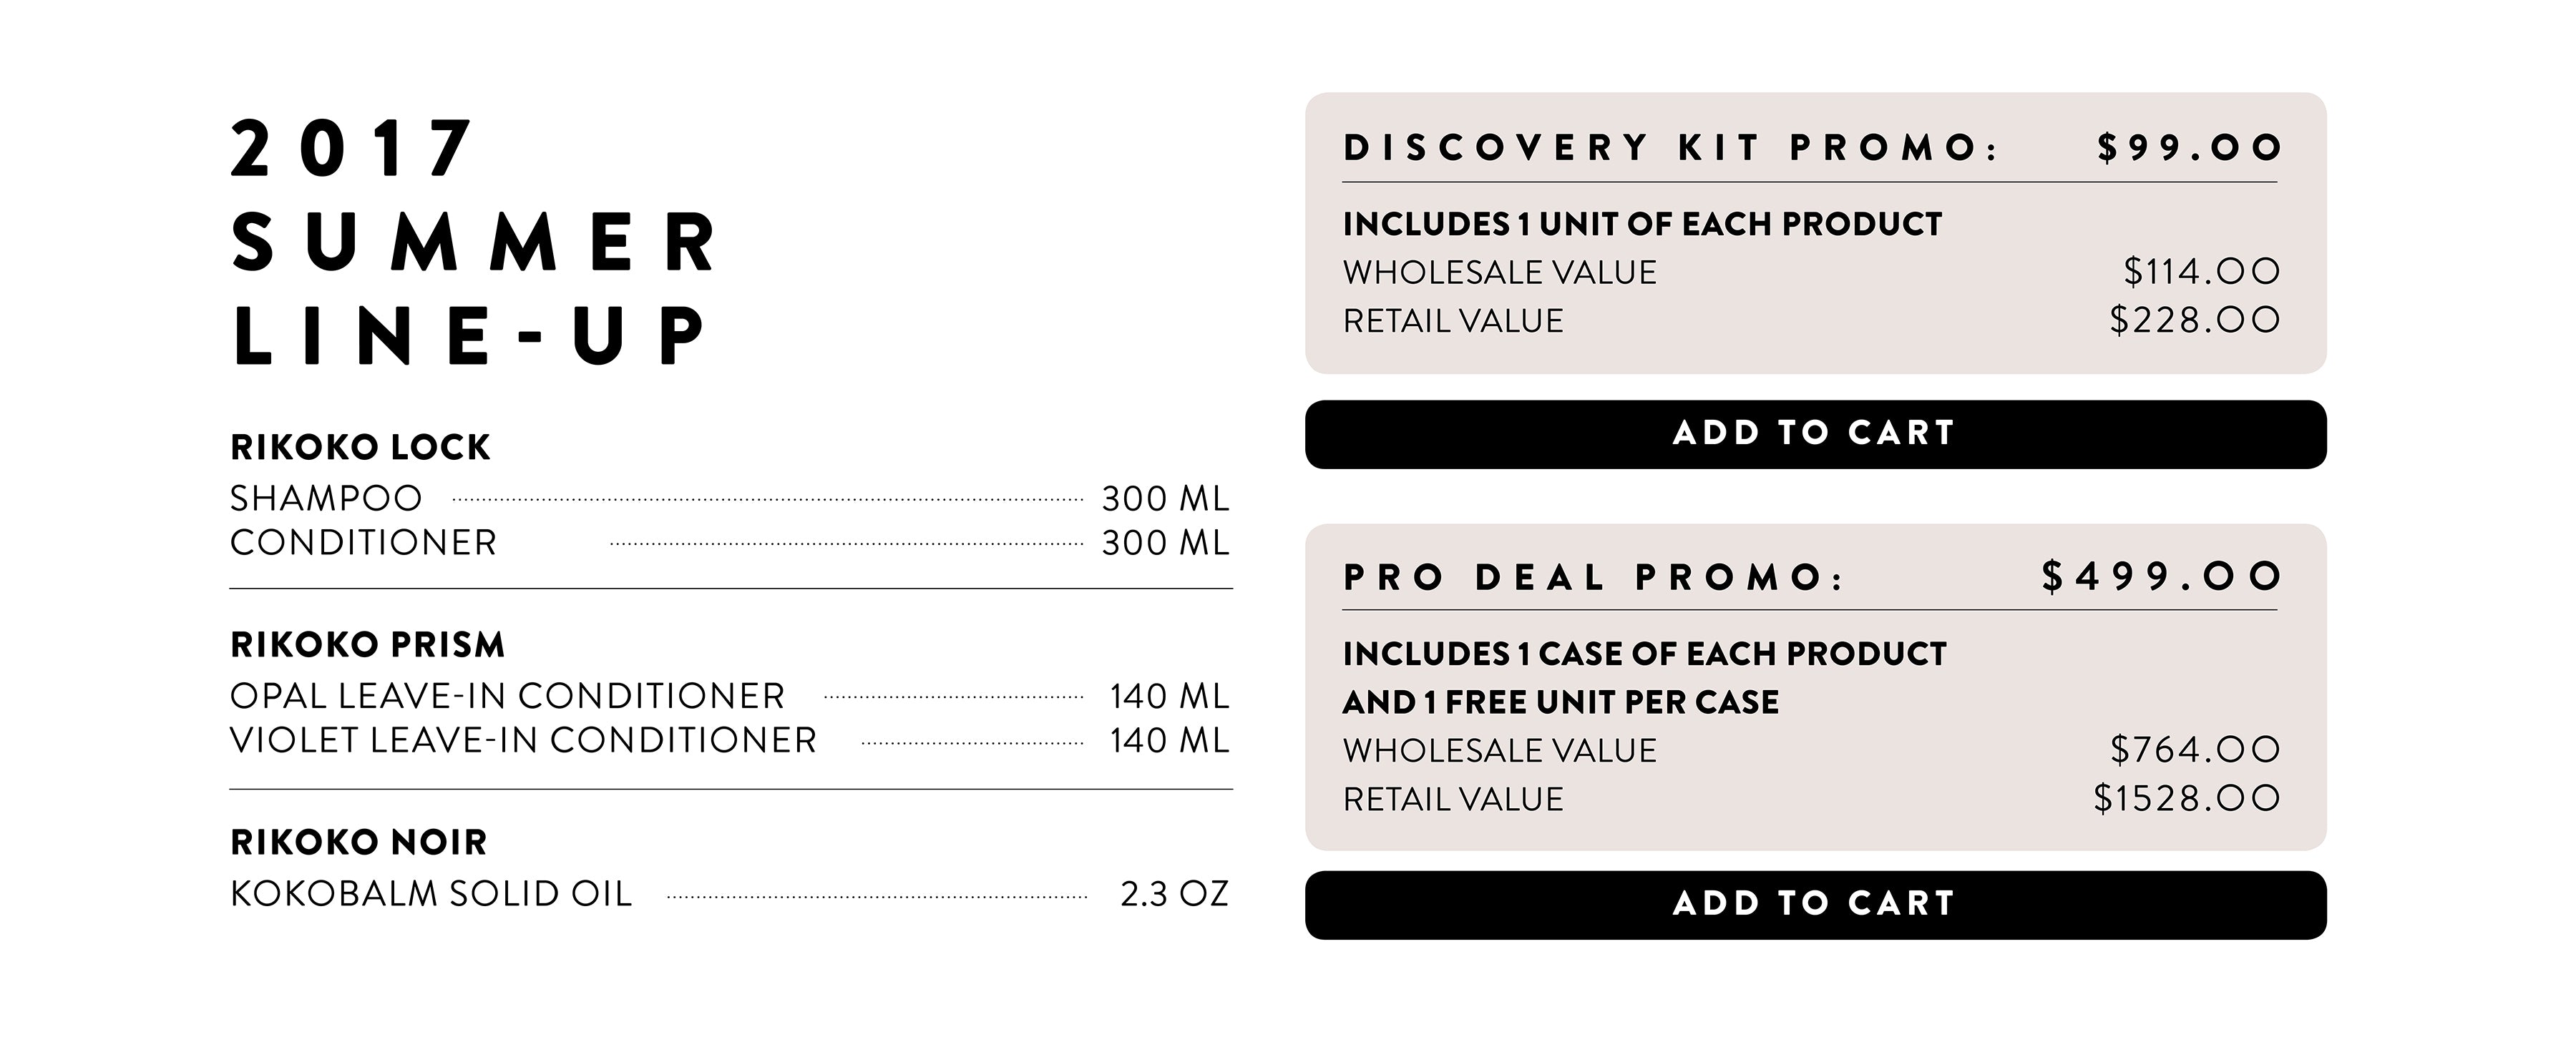Select the $764.00 wholesale value
2576x1037 pixels.
pyautogui.click(x=2195, y=750)
